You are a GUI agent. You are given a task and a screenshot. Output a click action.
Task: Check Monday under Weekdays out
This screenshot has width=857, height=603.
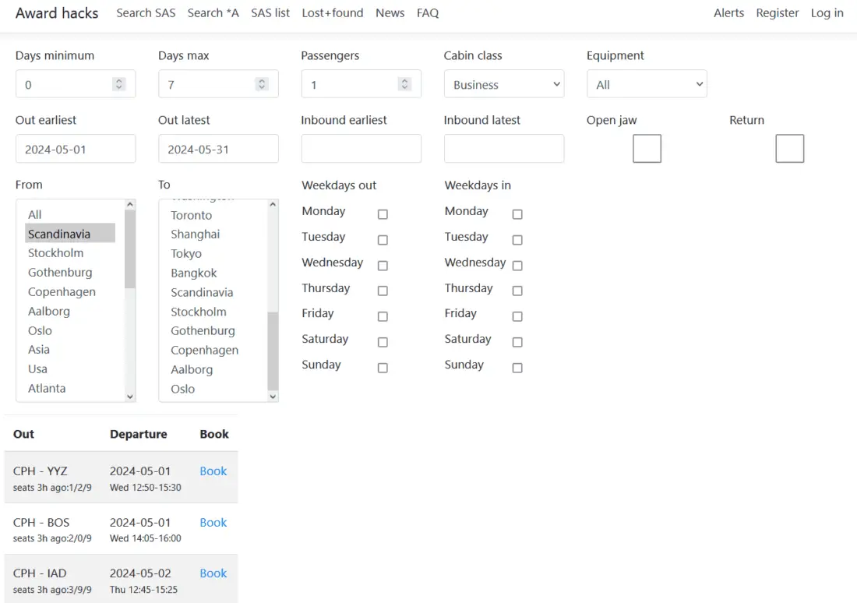pos(383,214)
